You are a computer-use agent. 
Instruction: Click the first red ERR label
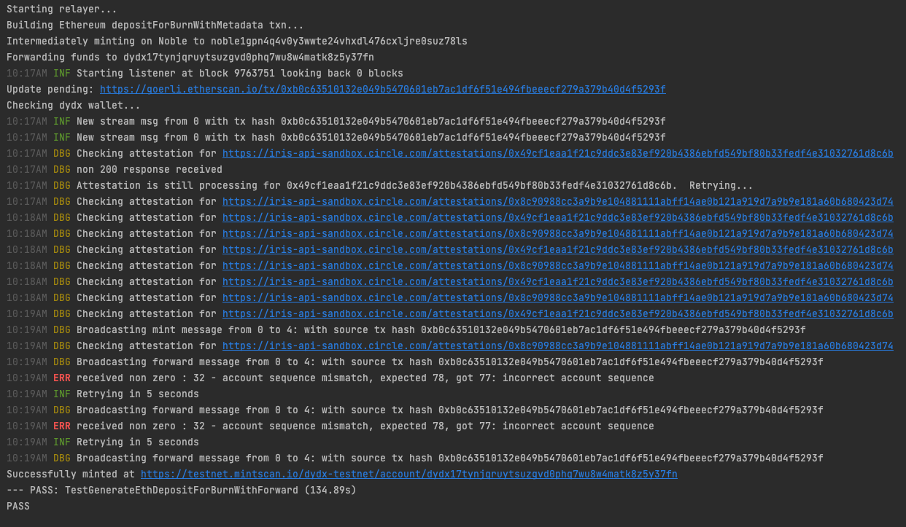pyautogui.click(x=62, y=378)
